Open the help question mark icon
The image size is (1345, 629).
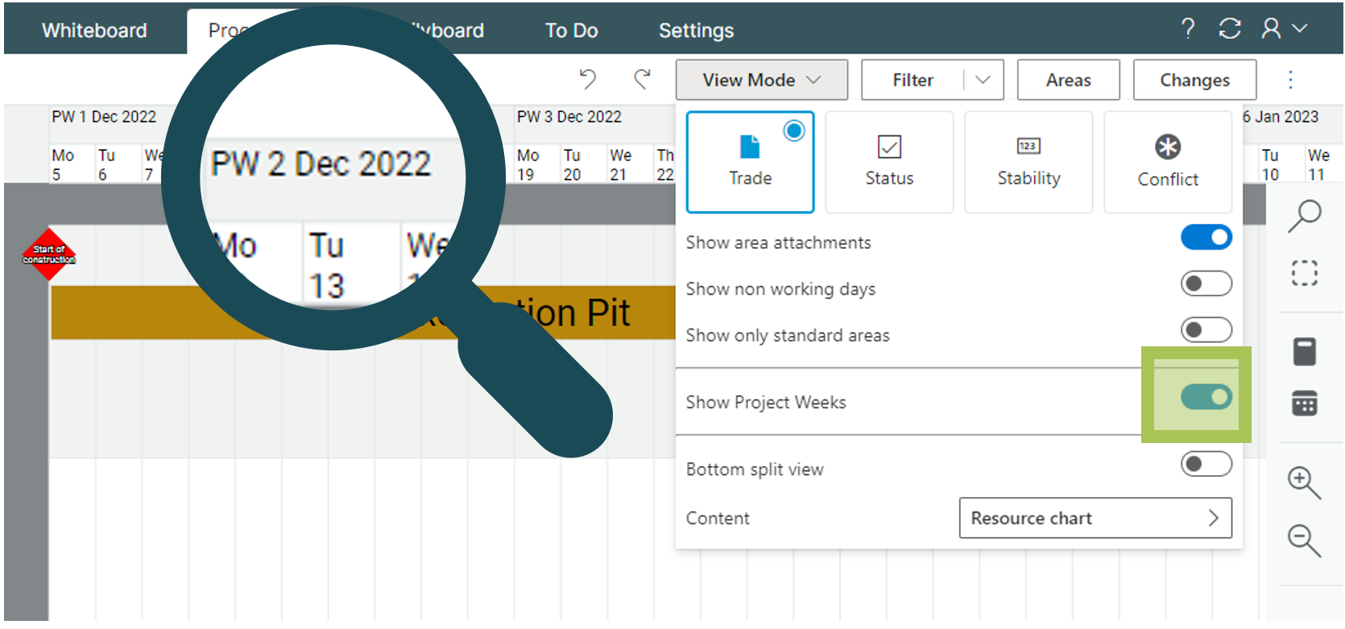coord(1188,29)
